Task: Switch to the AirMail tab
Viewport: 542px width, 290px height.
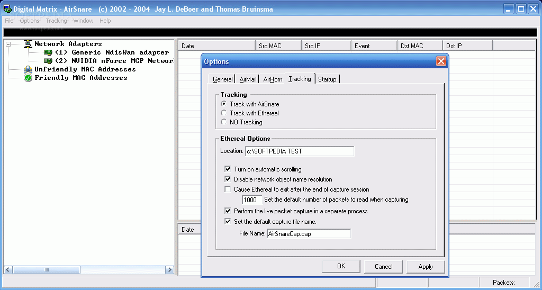Action: pos(248,79)
